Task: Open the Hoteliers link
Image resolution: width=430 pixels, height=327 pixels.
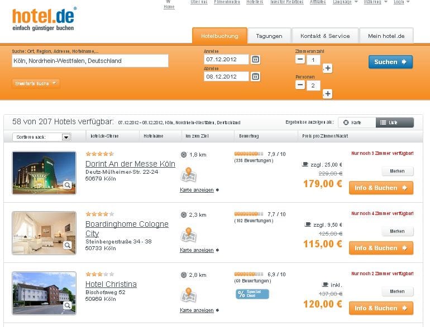Action: coord(255,2)
